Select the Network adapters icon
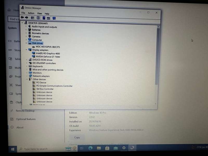The width and height of the screenshot is (208, 156). coord(30,76)
